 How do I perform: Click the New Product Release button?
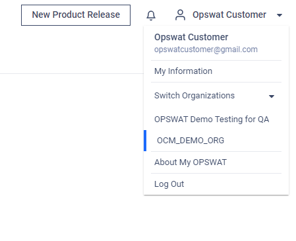[76, 15]
